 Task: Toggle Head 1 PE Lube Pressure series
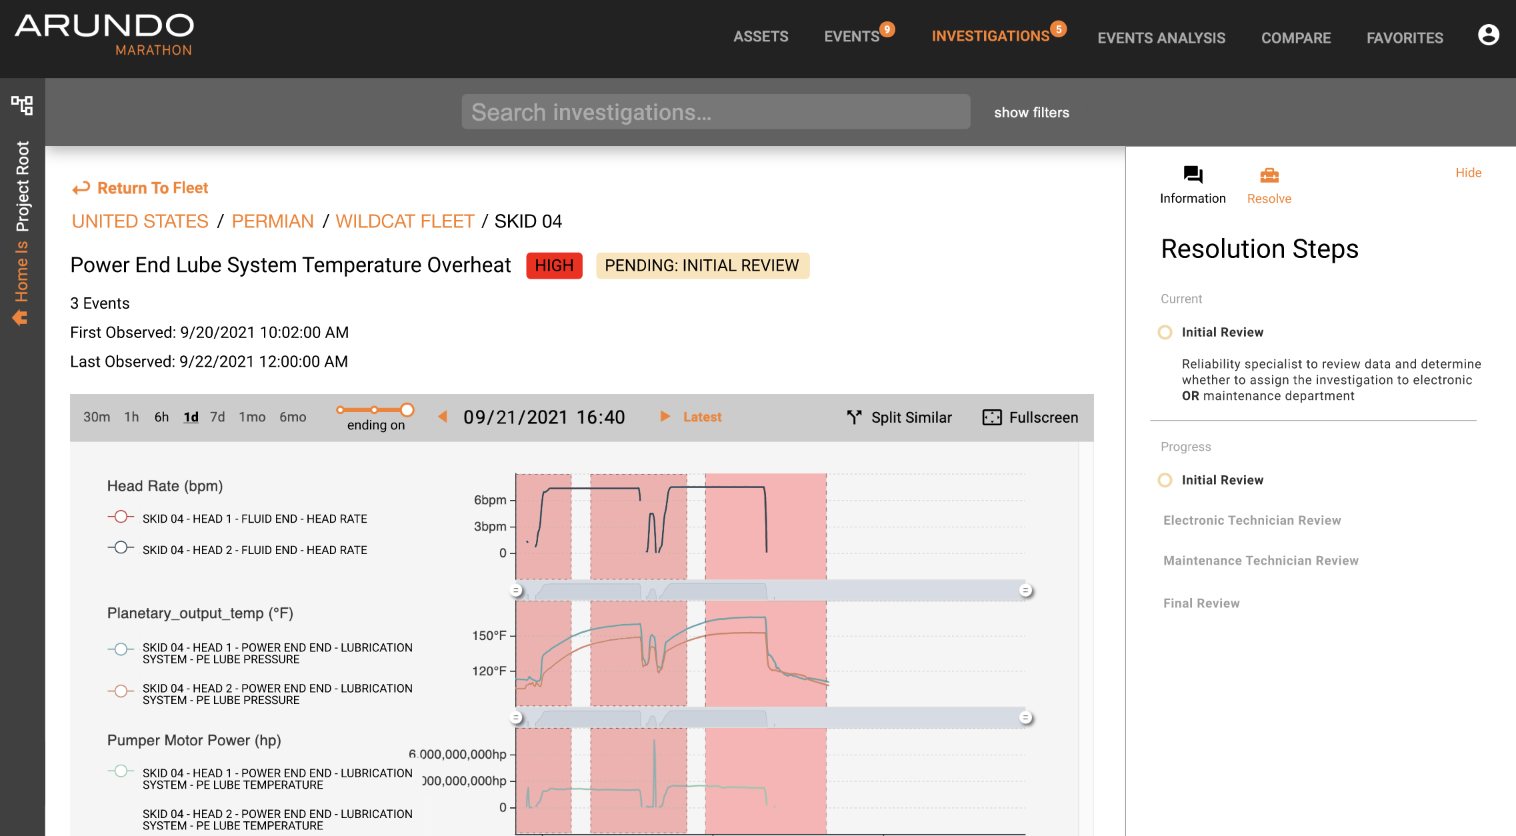121,649
